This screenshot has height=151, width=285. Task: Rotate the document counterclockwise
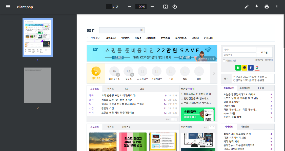(174, 7)
